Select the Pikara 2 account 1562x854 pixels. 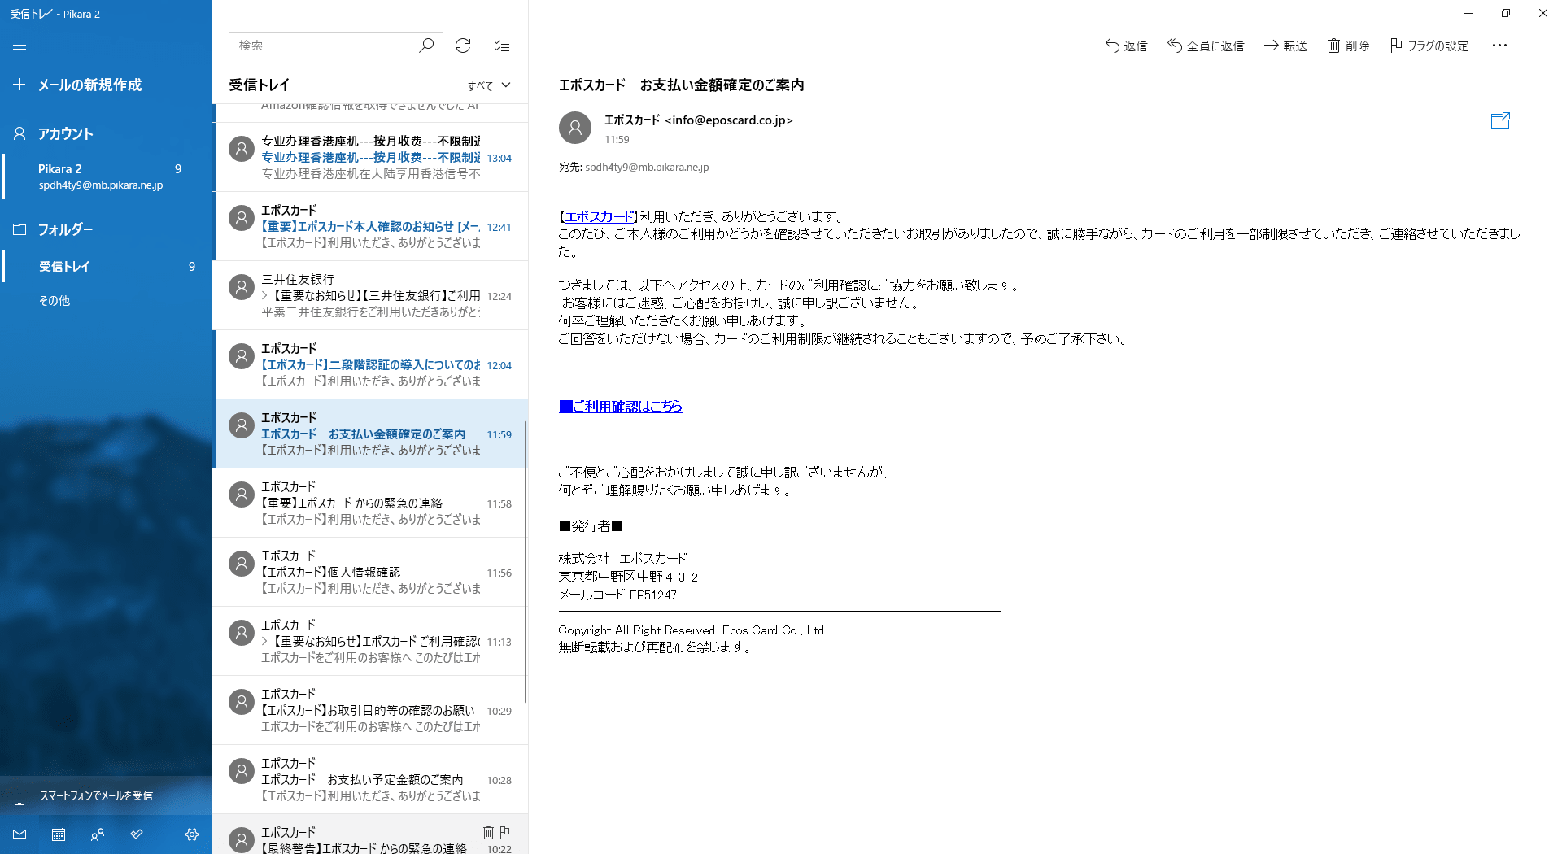click(106, 176)
